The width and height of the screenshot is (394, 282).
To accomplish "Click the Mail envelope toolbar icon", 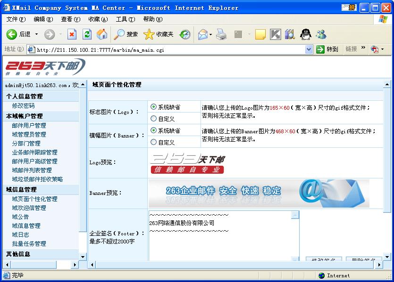I will click(203, 34).
